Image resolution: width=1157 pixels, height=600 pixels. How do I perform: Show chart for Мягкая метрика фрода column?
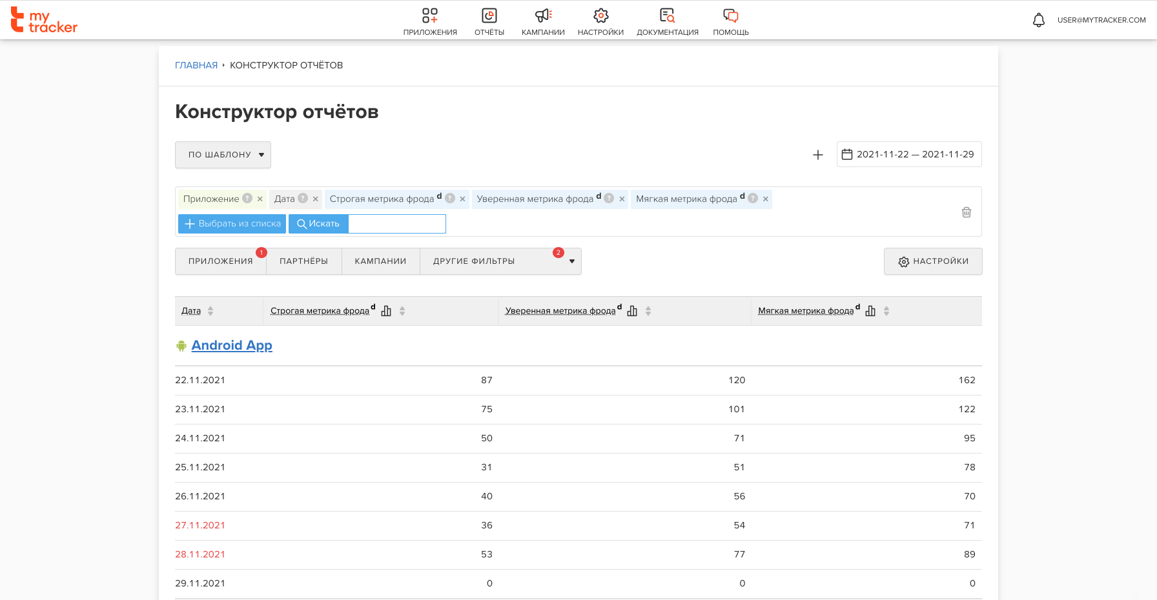click(x=870, y=311)
